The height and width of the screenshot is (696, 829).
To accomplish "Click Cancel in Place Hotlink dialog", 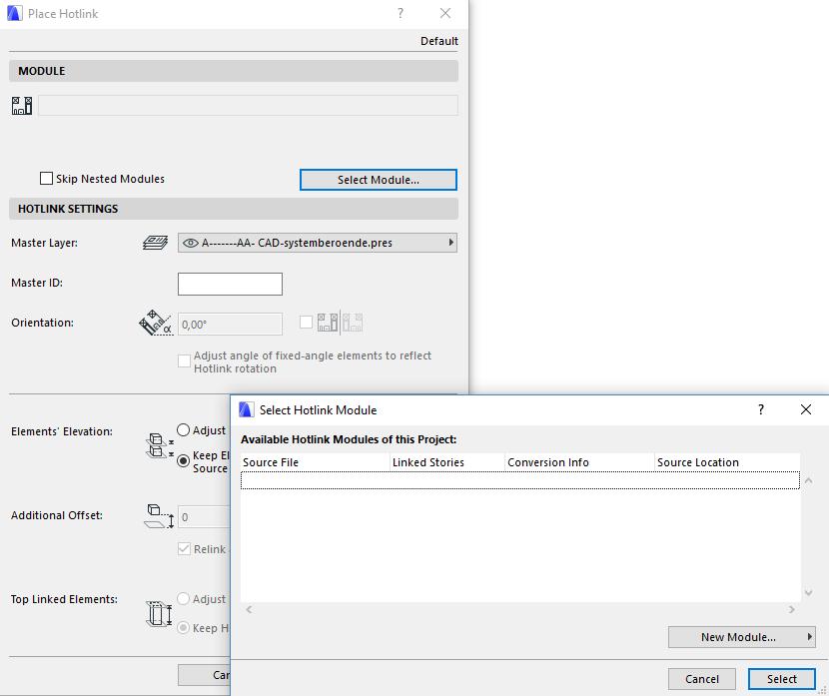I will 204,675.
